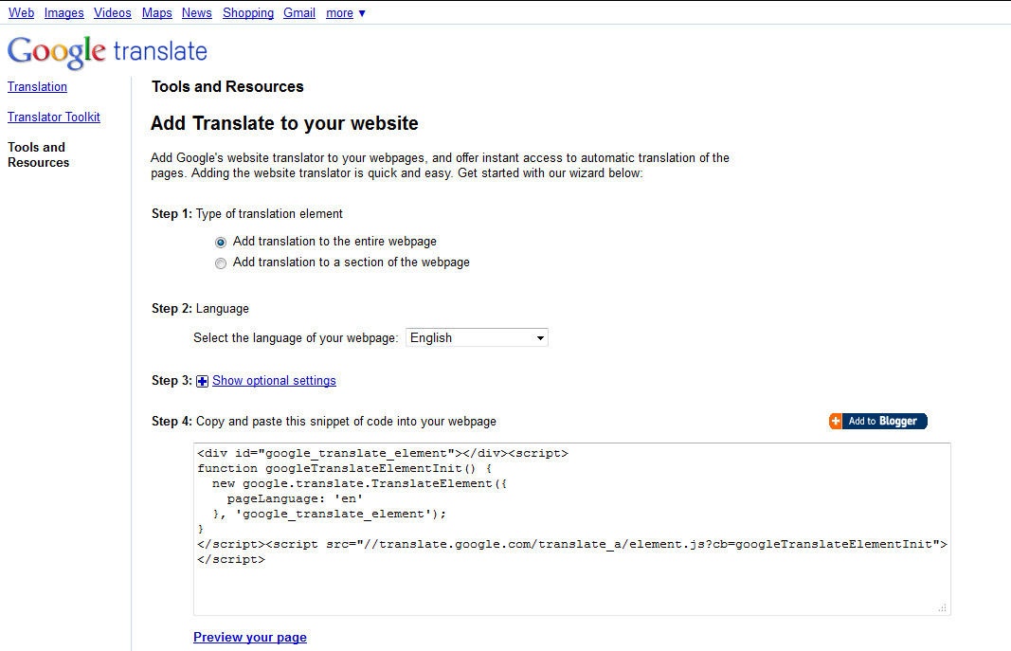Select 'Add translation to a section' option

[x=221, y=263]
